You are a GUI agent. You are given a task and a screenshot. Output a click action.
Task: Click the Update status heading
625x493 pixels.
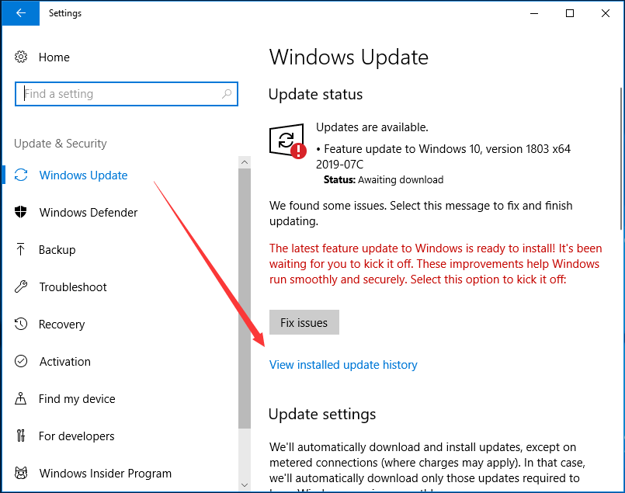pos(316,95)
